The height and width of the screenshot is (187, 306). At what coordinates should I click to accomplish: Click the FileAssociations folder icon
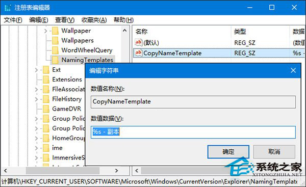coord(46,89)
